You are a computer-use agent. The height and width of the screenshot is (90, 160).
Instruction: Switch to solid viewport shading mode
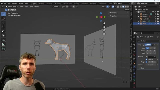coord(123,6)
